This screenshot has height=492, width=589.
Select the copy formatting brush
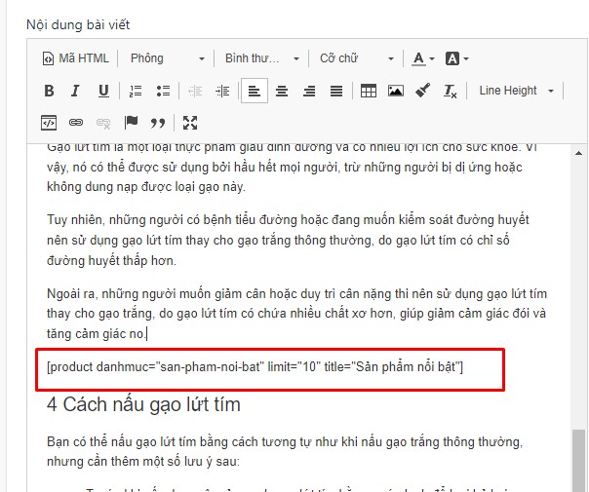[x=423, y=91]
